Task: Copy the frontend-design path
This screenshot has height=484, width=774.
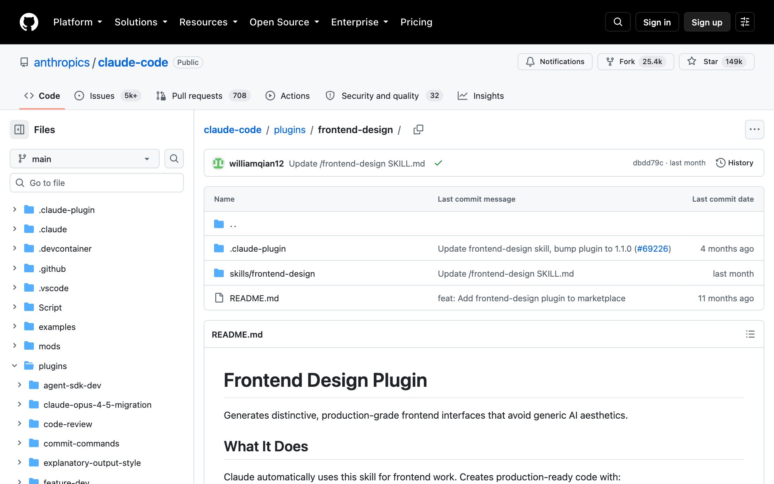Action: tap(418, 129)
